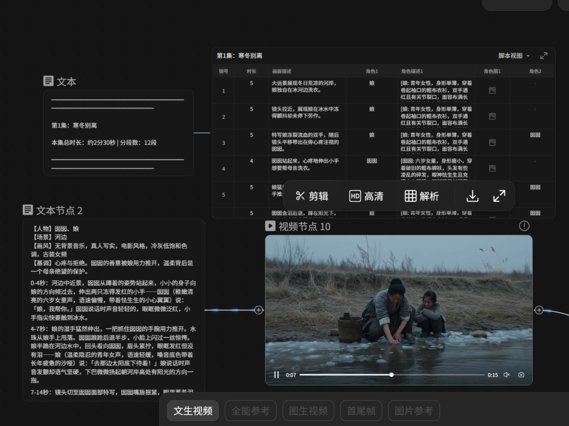Open character image placeholder in row 3
The width and height of the screenshot is (569, 426).
pos(492,143)
